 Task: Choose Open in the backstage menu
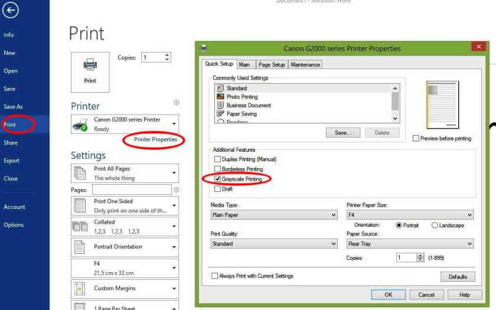pyautogui.click(x=11, y=71)
